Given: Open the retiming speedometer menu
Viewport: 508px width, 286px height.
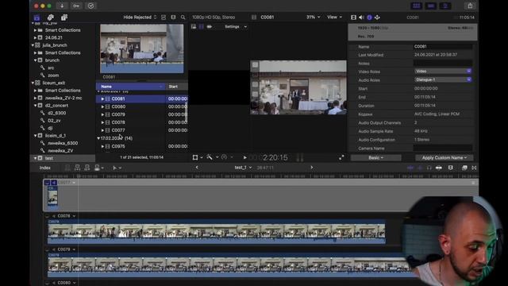Looking at the screenshot, I should 226,157.
